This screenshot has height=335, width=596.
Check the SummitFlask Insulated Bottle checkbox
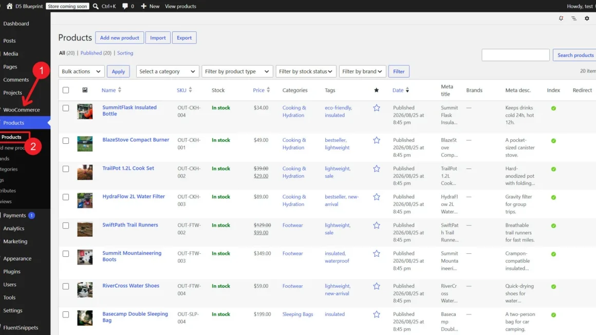[x=66, y=108]
